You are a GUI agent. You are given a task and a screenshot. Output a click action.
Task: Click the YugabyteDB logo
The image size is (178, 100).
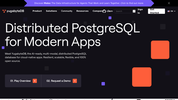[13, 11]
